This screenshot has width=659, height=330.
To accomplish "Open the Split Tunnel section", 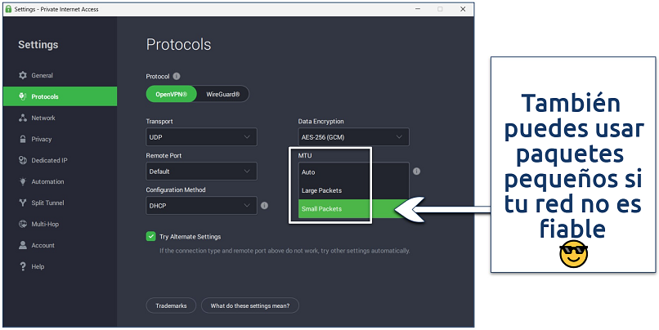I will (x=61, y=203).
